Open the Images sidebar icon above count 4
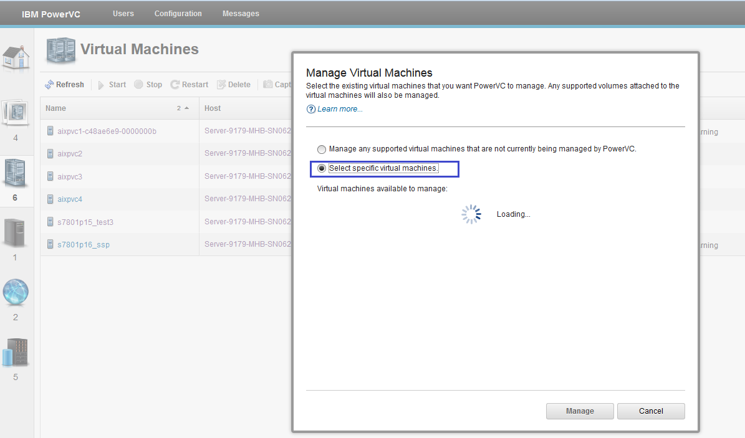Screen dimensions: 745x438 pyautogui.click(x=16, y=113)
